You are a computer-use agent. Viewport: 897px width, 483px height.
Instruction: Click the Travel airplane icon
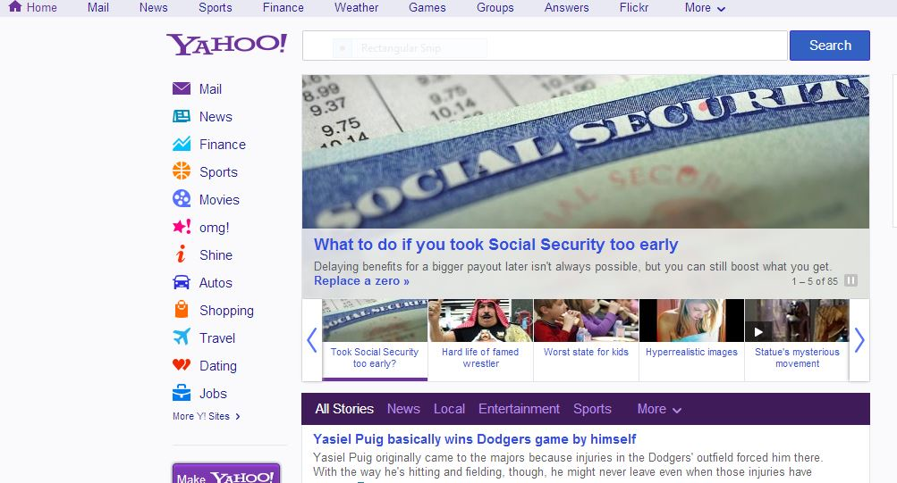[x=182, y=337]
